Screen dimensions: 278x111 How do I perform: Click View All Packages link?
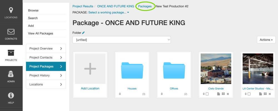(40, 33)
